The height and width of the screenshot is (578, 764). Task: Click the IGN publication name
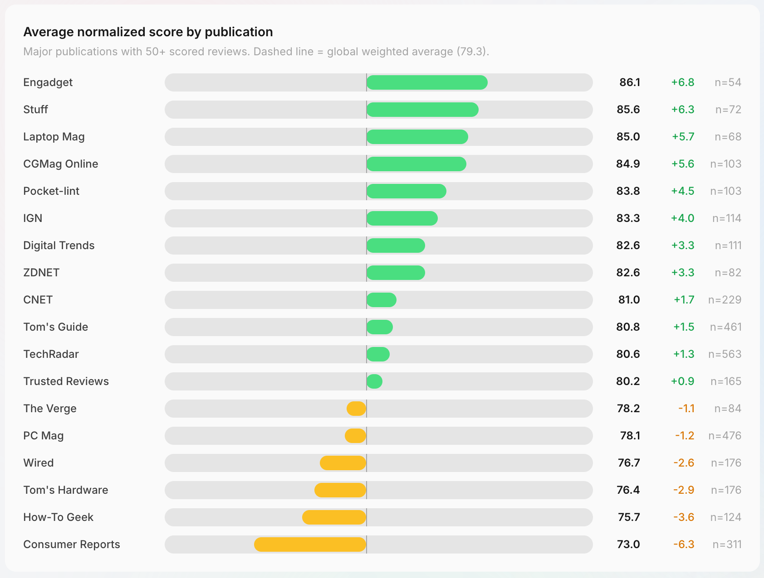coord(33,218)
